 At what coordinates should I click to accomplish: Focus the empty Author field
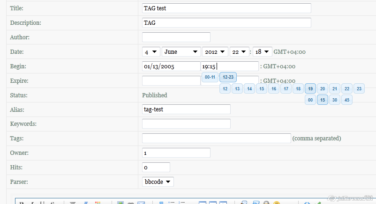click(x=176, y=37)
